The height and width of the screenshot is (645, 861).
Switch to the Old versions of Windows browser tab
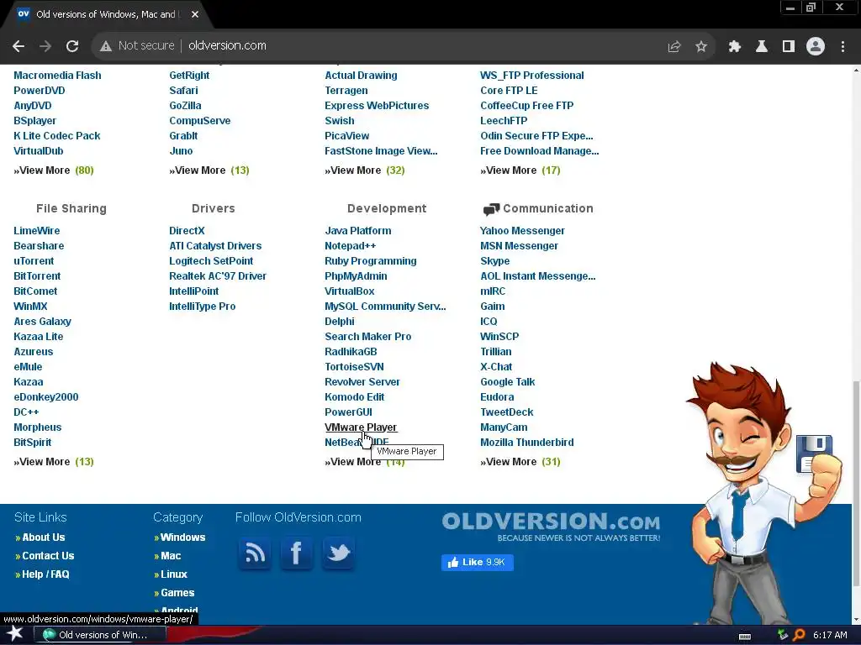click(x=105, y=14)
